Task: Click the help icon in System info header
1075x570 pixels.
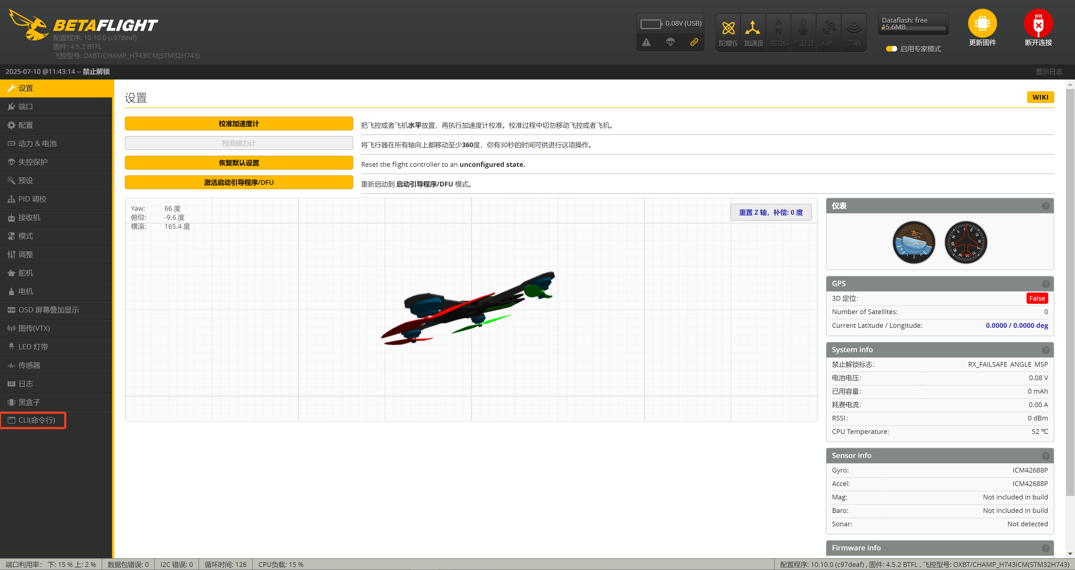Action: (1045, 350)
